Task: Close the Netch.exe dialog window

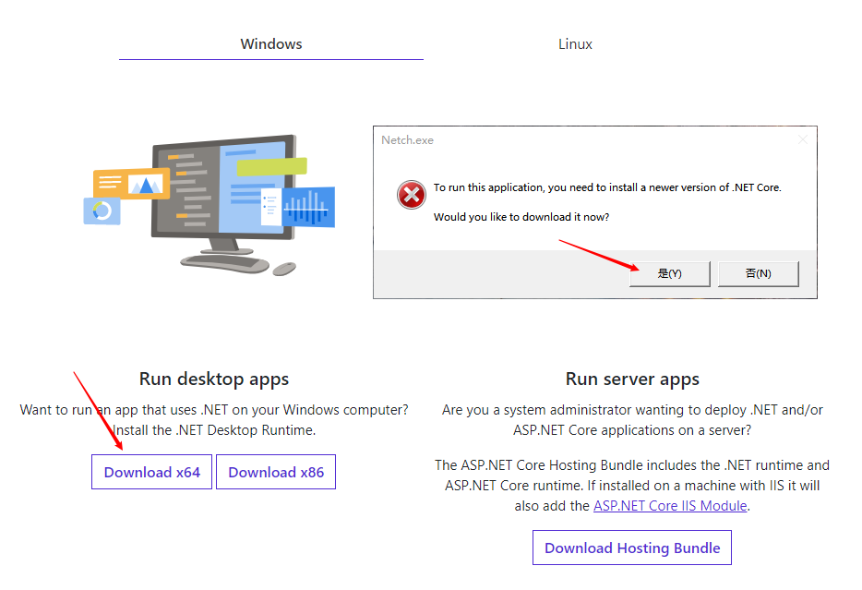Action: (x=802, y=140)
